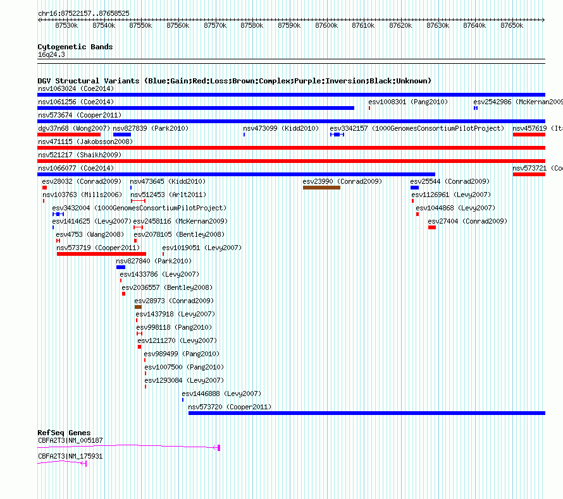Select esv1126961 (Levy2007) label
This screenshot has width=563, height=499.
tap(451, 195)
